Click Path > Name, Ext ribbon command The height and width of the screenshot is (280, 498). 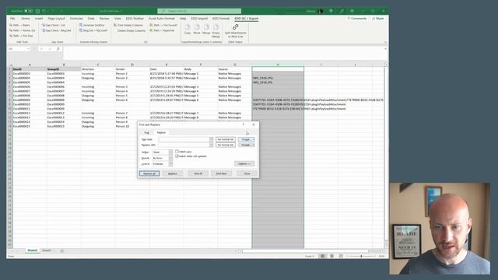click(x=23, y=30)
